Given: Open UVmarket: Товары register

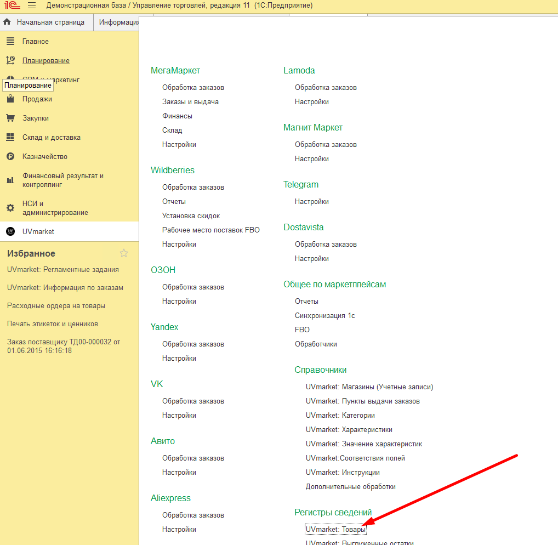Looking at the screenshot, I should click(x=335, y=529).
